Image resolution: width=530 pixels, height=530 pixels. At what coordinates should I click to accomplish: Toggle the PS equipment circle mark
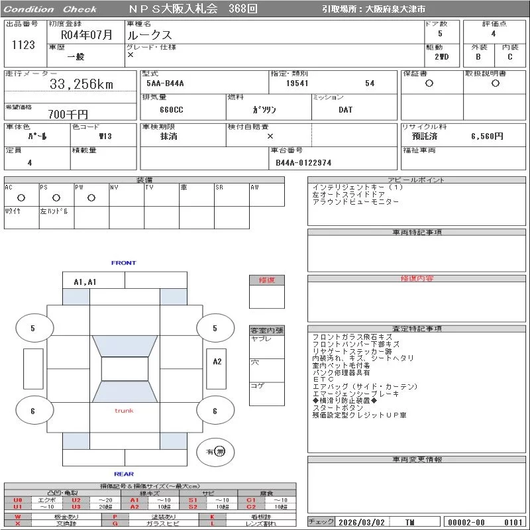[56, 197]
